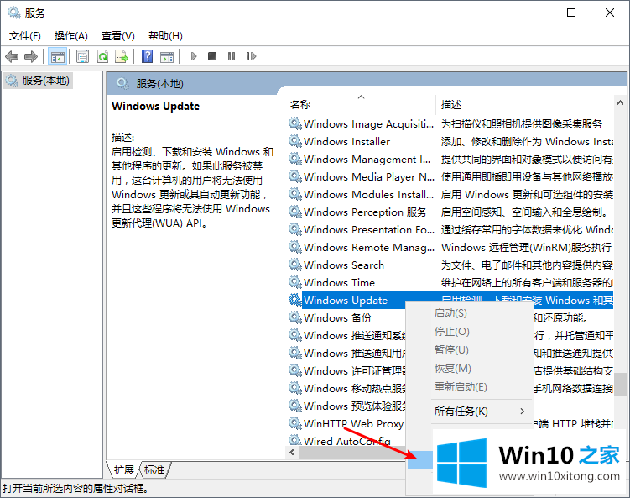Start service with the play toolbar icon

pos(194,56)
